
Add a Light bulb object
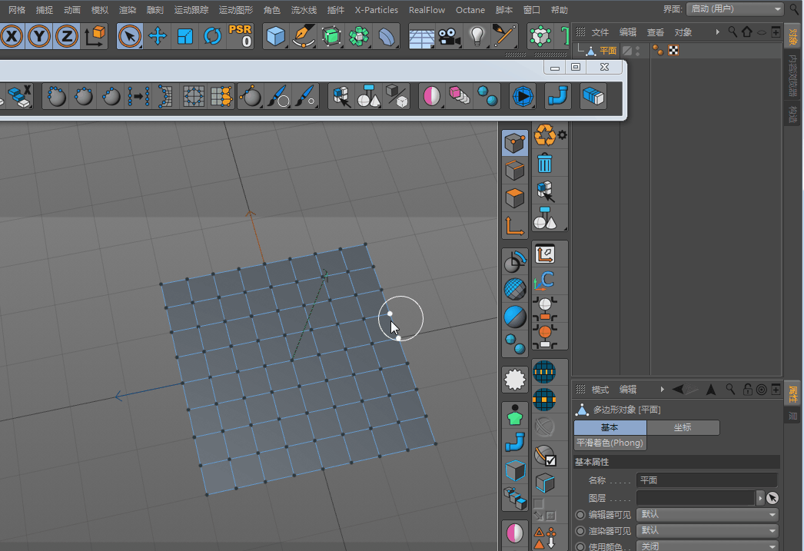pos(477,36)
